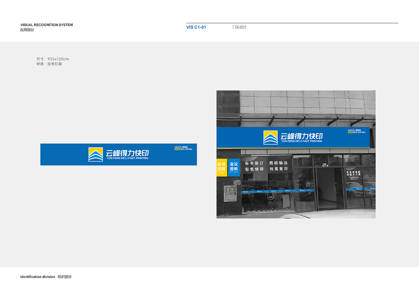Click 'YUN FENG DE LI FAST PRINTING' on flat banner
Image resolution: width=419 pixels, height=296 pixels.
point(127,158)
